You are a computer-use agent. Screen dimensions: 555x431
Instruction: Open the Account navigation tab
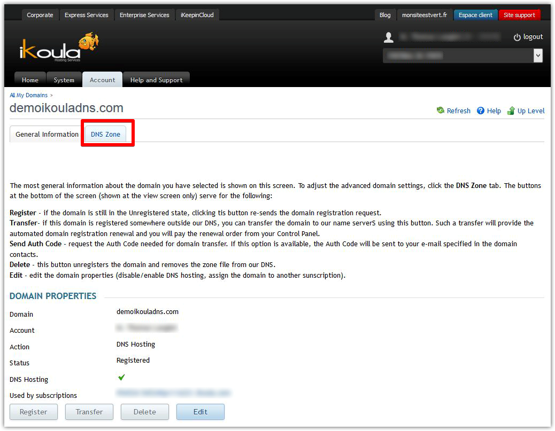[102, 79]
